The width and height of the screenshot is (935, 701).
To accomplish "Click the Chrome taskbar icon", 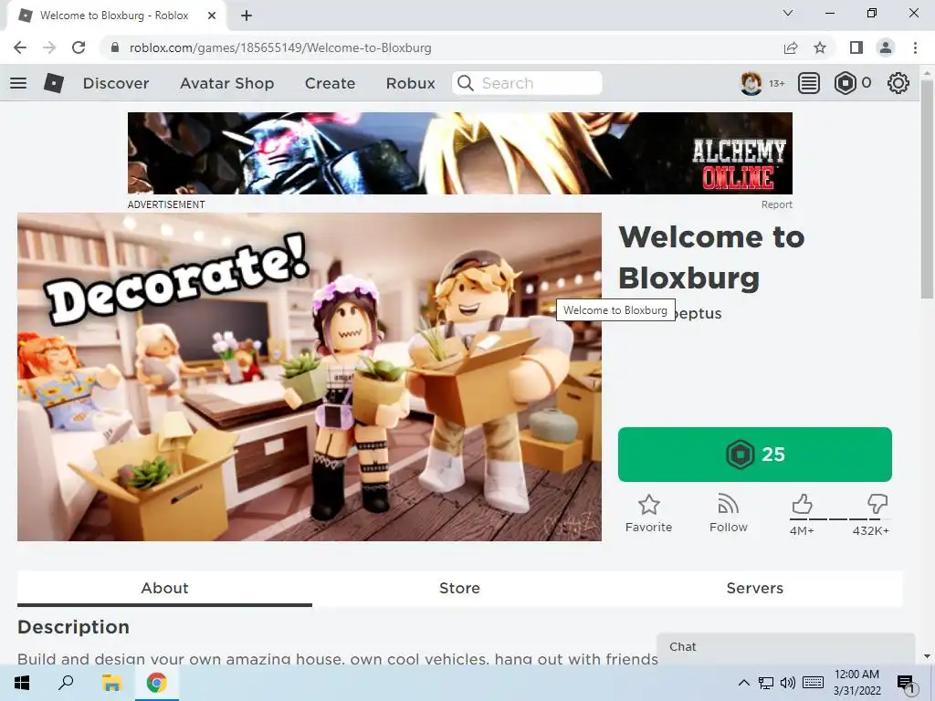I will [157, 683].
